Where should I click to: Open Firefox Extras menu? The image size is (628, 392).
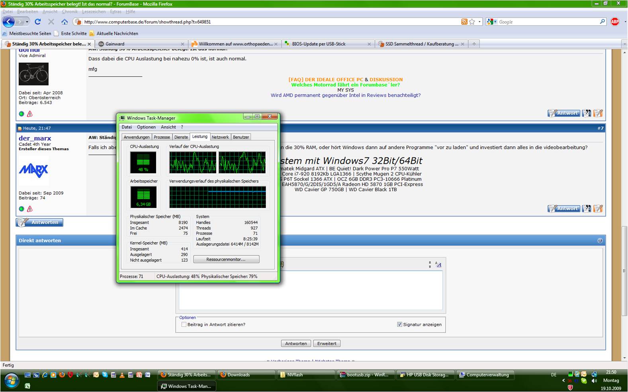tap(115, 12)
